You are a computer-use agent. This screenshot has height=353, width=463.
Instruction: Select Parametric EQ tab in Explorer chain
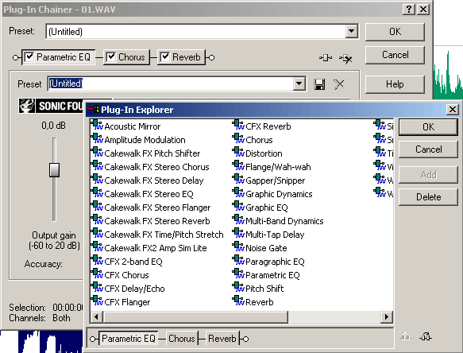coord(129,339)
